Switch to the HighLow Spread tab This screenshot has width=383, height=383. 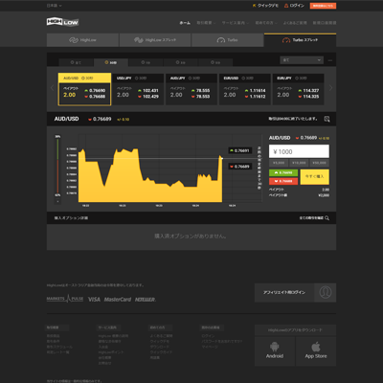[x=155, y=40]
